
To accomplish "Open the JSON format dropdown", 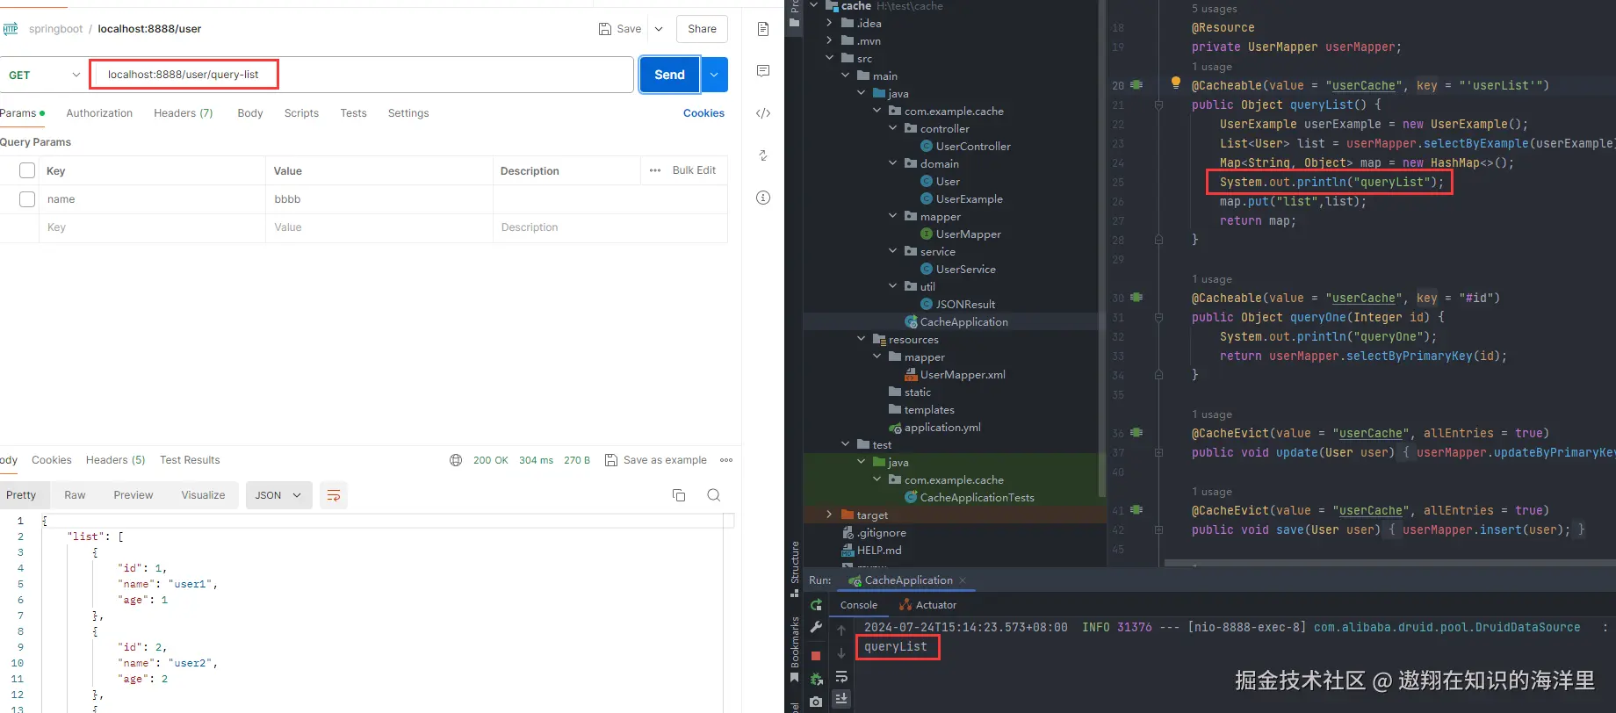I will (278, 495).
